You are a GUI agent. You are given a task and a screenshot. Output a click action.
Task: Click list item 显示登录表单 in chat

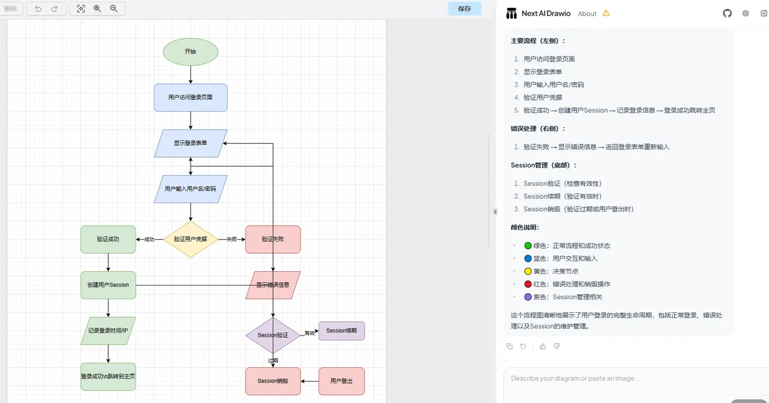543,72
